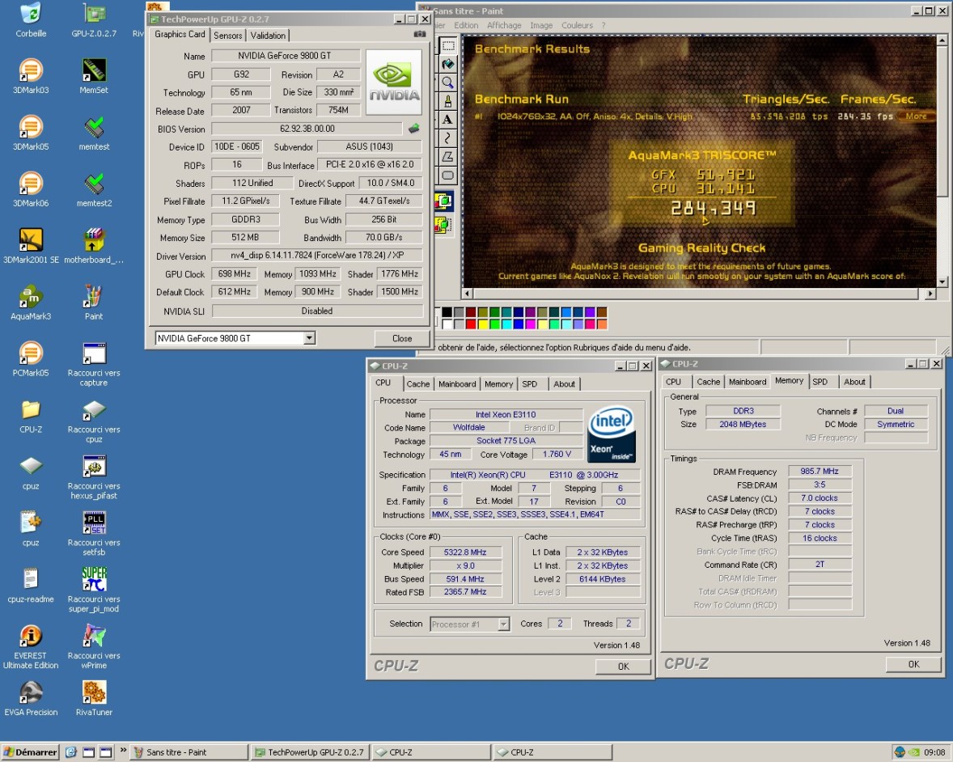
Task: Open SPD tab in right CPU-Z window
Action: (820, 382)
